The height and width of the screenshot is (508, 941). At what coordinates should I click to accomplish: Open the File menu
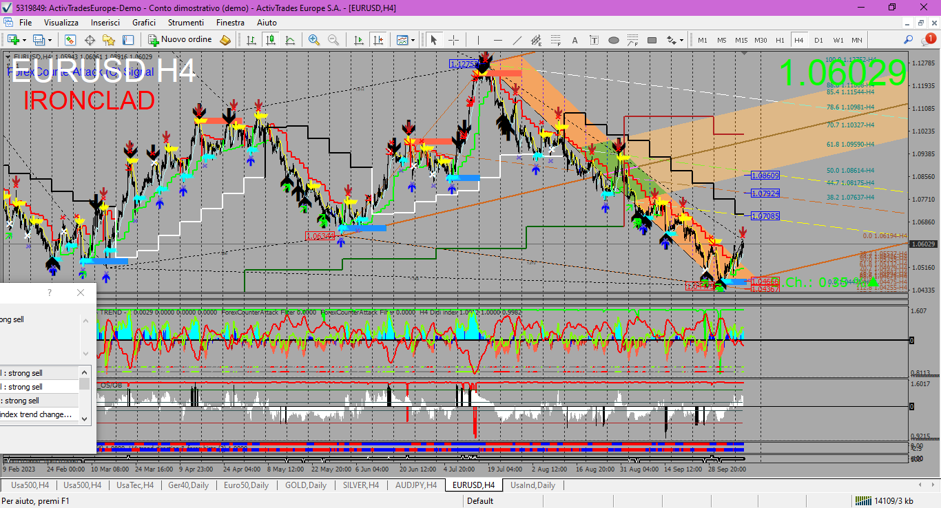coord(25,23)
